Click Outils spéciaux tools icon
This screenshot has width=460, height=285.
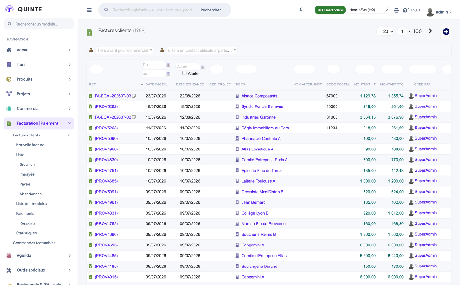[9, 270]
